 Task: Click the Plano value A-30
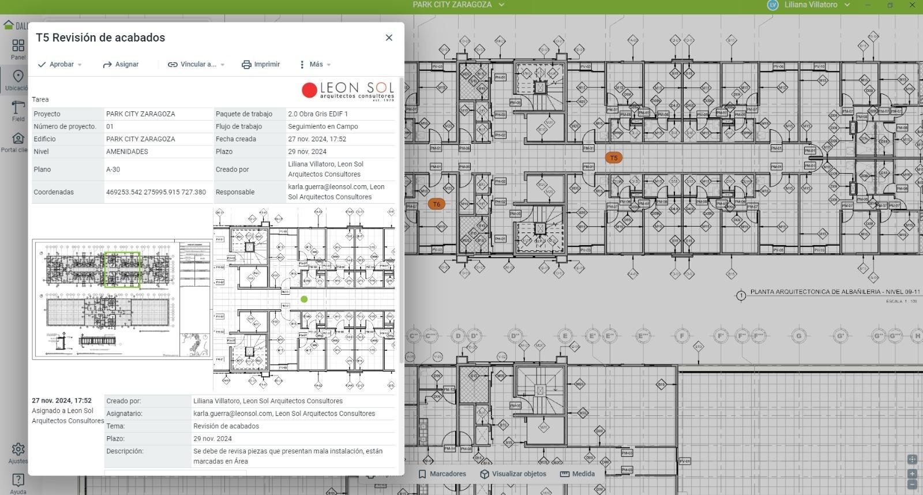coord(113,170)
